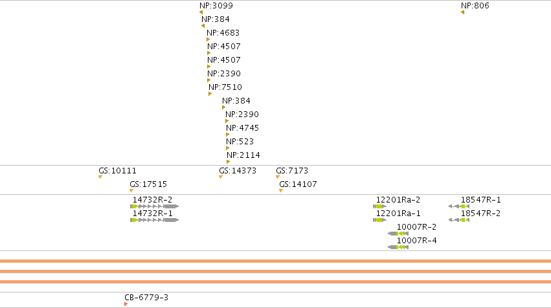Click the red CB-6779-3 arrow marker
The image size is (551, 308).
tap(126, 304)
